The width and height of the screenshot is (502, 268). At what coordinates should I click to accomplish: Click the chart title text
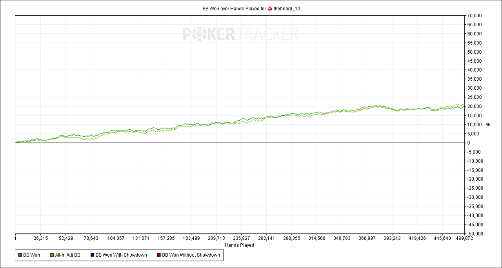coord(251,9)
